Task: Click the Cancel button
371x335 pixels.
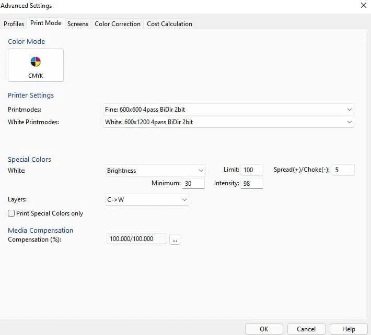Action: (x=306, y=329)
